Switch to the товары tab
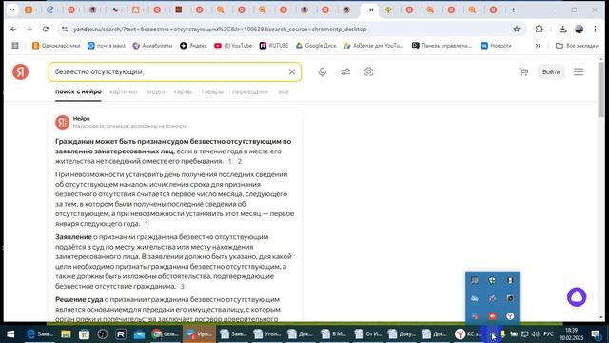 [212, 91]
